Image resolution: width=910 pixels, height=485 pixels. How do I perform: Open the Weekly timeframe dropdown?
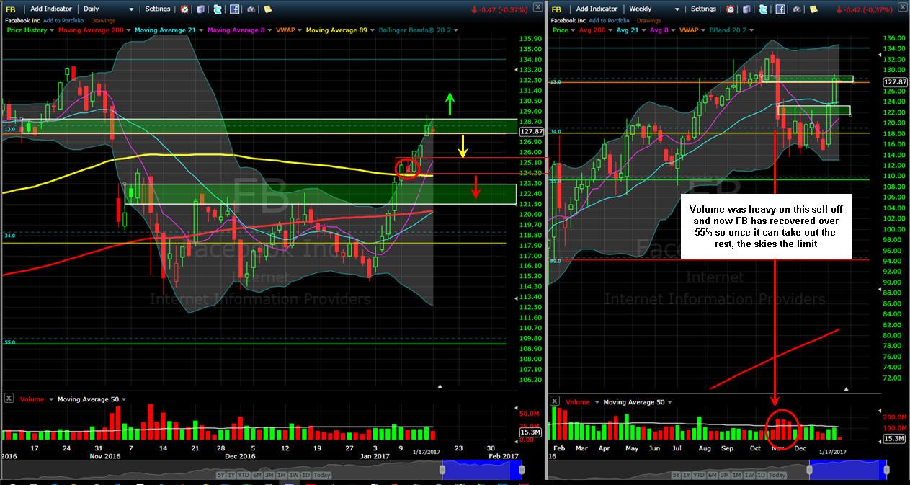click(x=654, y=9)
